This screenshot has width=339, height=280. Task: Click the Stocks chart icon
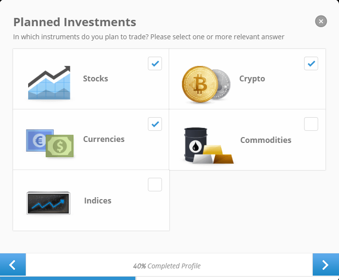click(x=49, y=82)
